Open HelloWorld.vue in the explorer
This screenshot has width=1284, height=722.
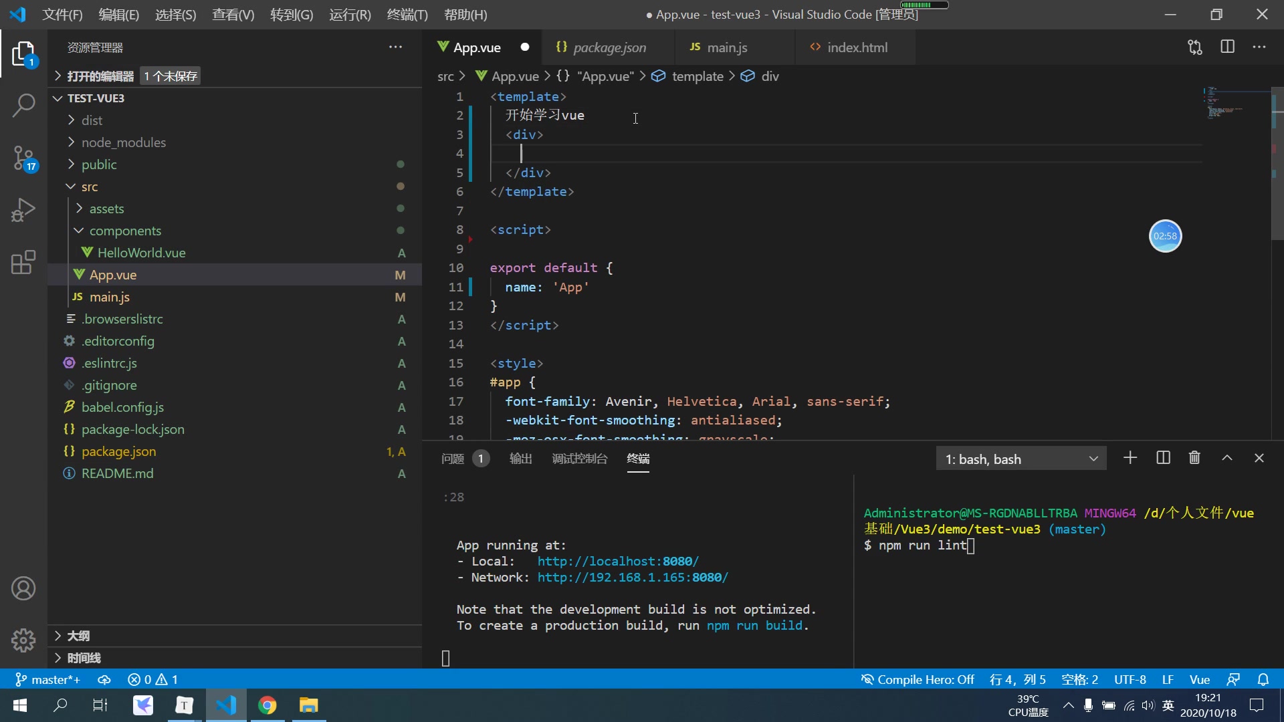click(x=234, y=253)
